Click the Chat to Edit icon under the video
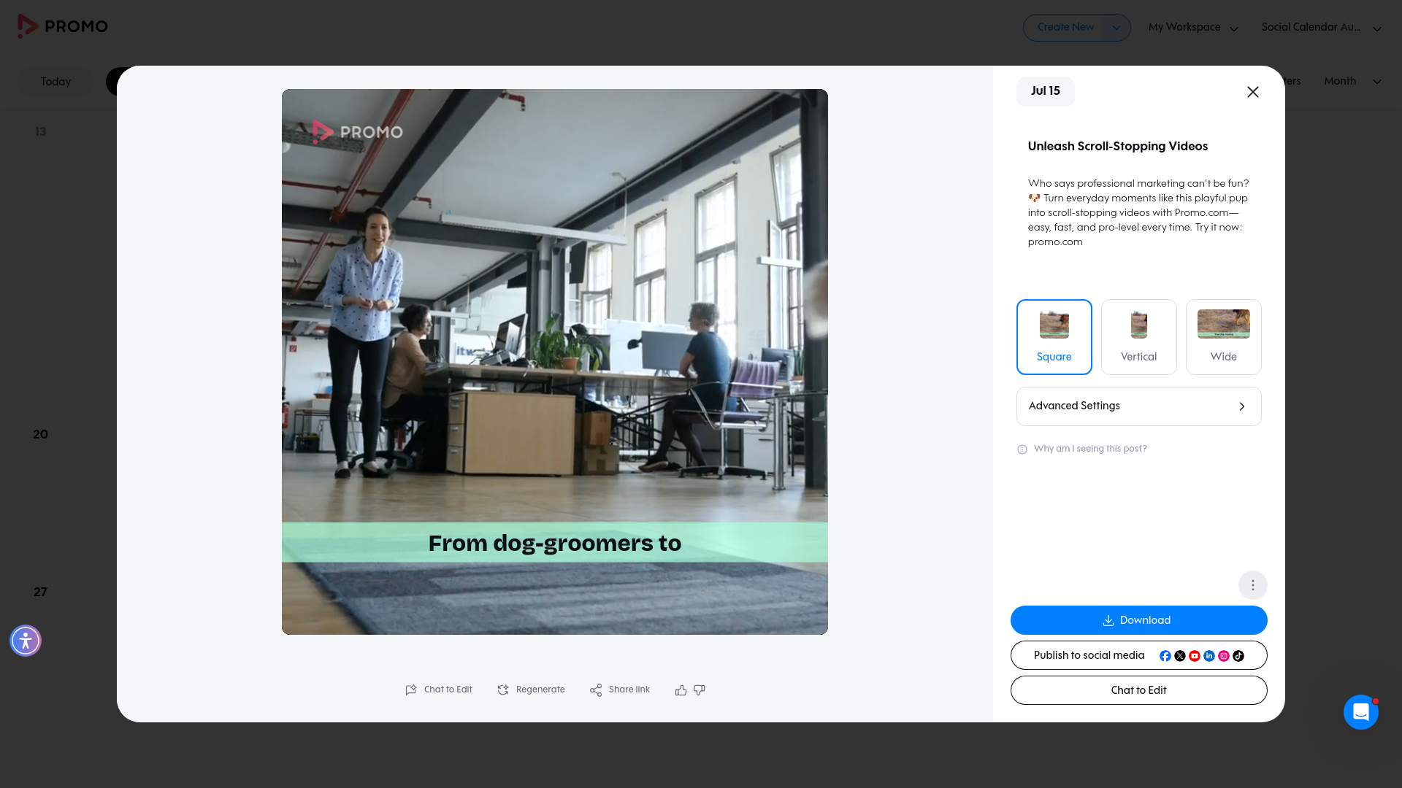The width and height of the screenshot is (1402, 788). click(411, 690)
